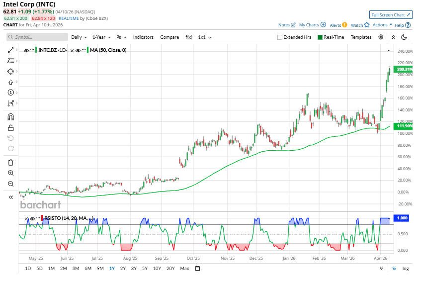Enable the Extended Hrs checkbox
This screenshot has width=421, height=293.
tap(280, 37)
